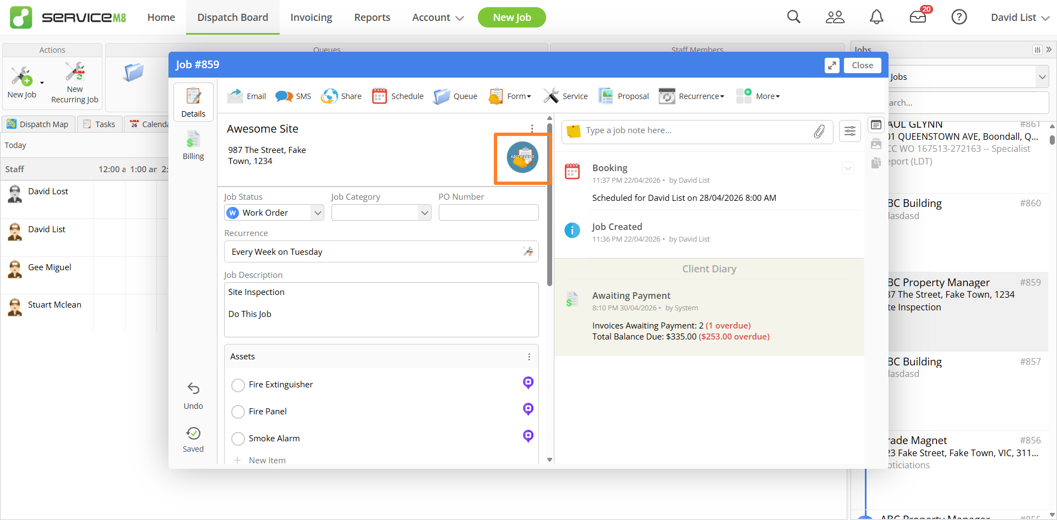The image size is (1057, 520).
Task: Open the Account menu
Action: point(438,17)
